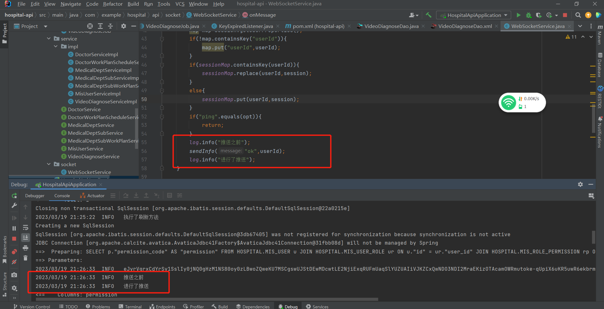
Task: Click the Run with Coverage icon
Action: tap(539, 15)
